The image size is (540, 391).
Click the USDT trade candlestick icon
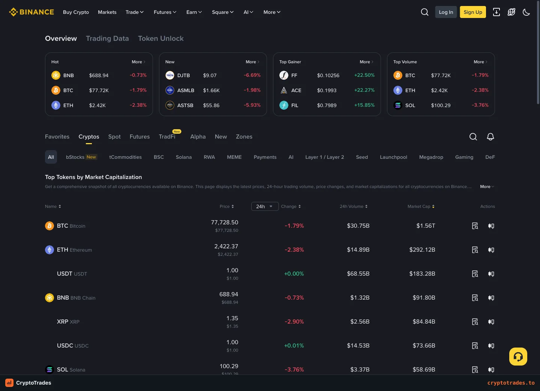click(x=491, y=274)
